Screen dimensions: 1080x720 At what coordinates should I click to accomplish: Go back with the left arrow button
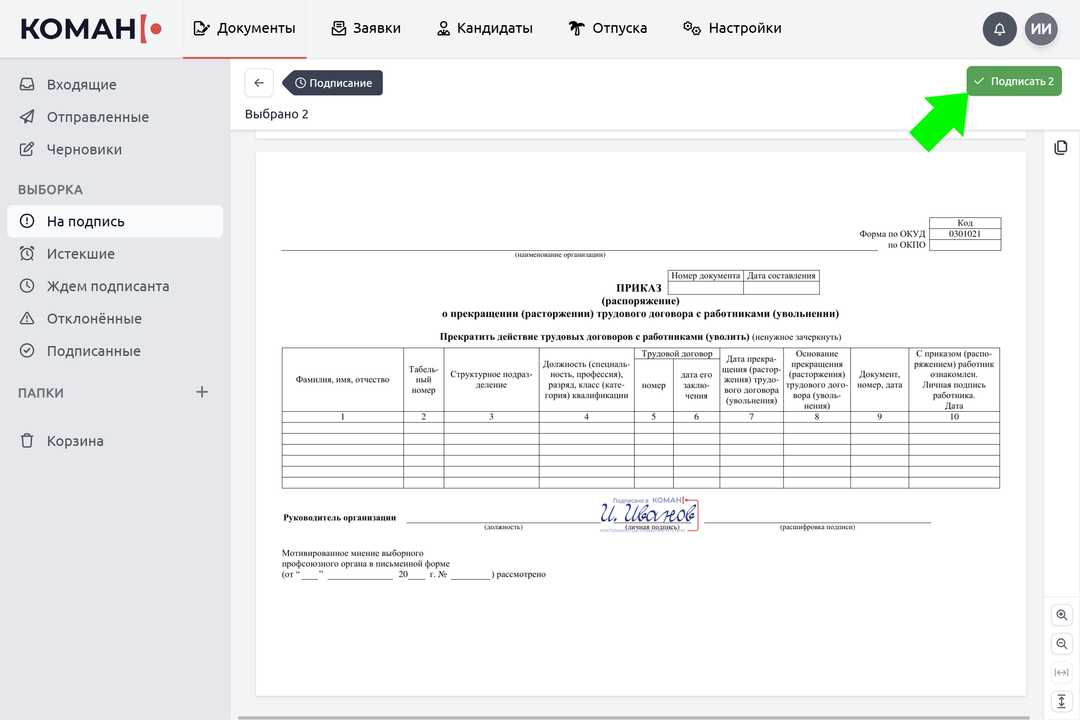259,83
